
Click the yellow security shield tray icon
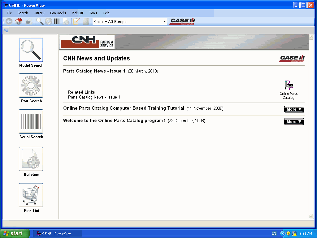click(288, 233)
